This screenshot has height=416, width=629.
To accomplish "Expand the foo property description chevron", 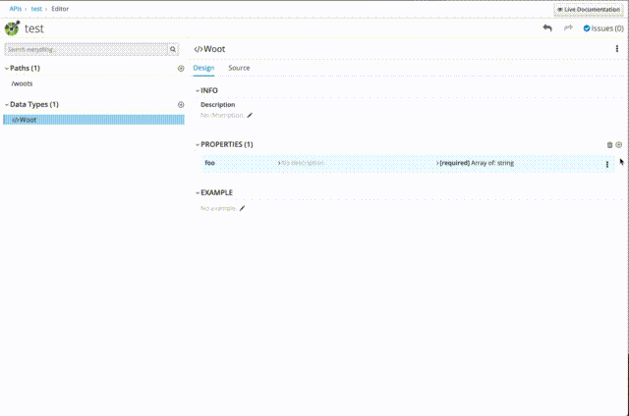I will click(279, 163).
